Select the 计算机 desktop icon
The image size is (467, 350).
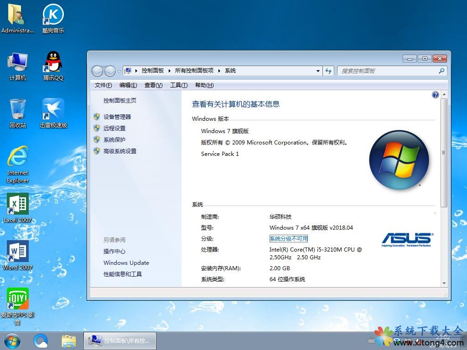coord(18,67)
